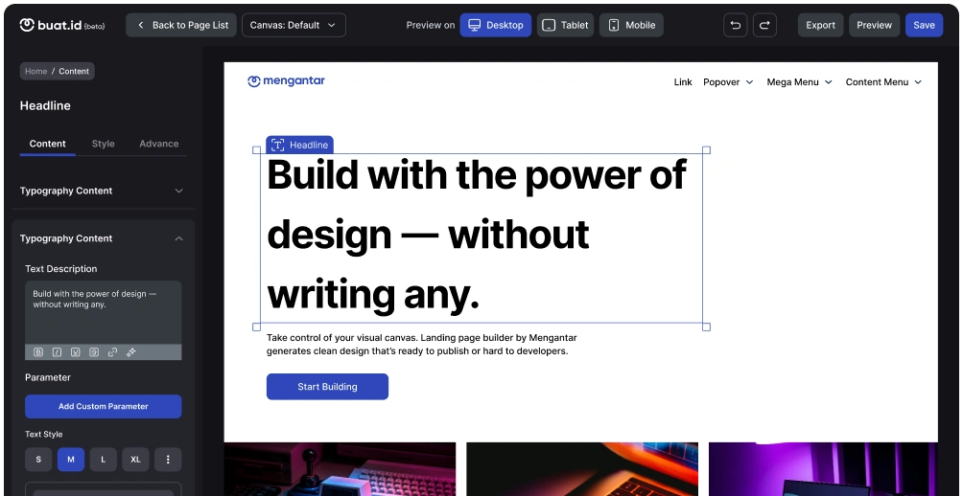This screenshot has width=963, height=496.
Task: Open more text style options menu
Action: coord(168,460)
